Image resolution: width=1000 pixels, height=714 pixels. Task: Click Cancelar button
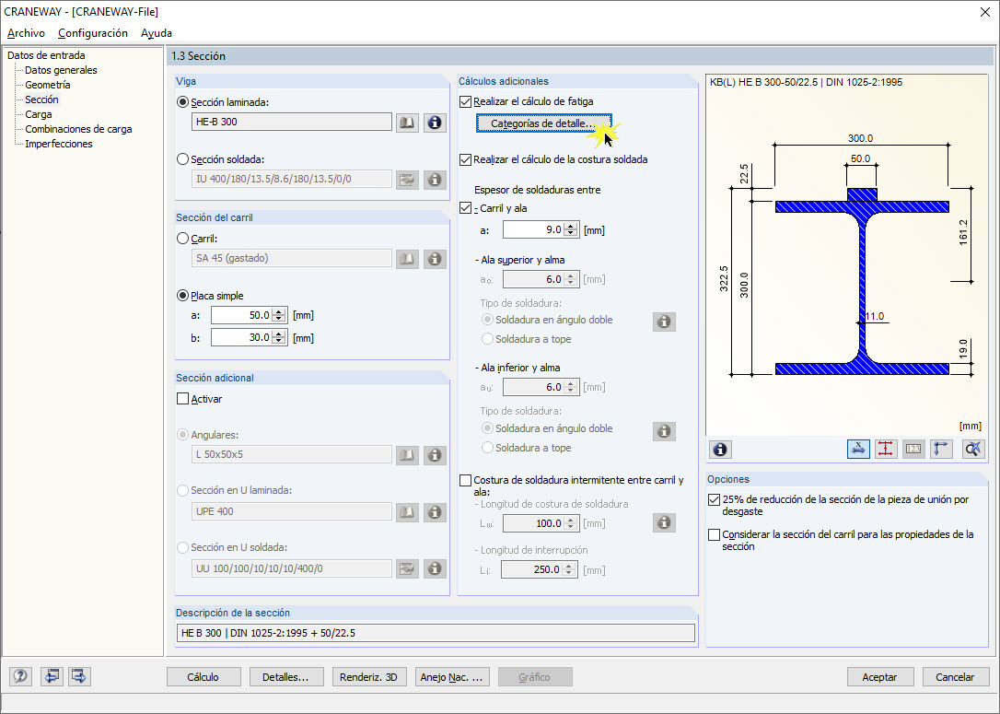pyautogui.click(x=956, y=677)
